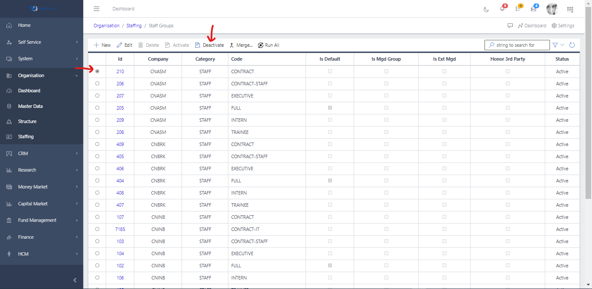Screen dimensions: 592x289
Task: Open the task list icon in header
Action: (518, 9)
